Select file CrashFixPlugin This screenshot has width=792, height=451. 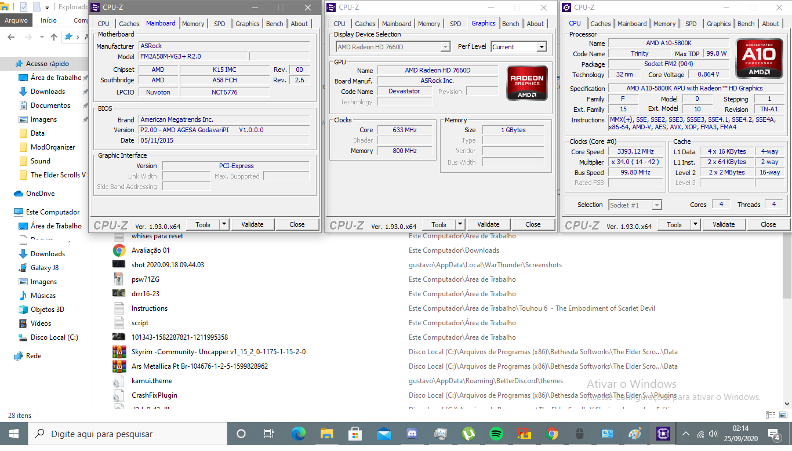click(154, 395)
